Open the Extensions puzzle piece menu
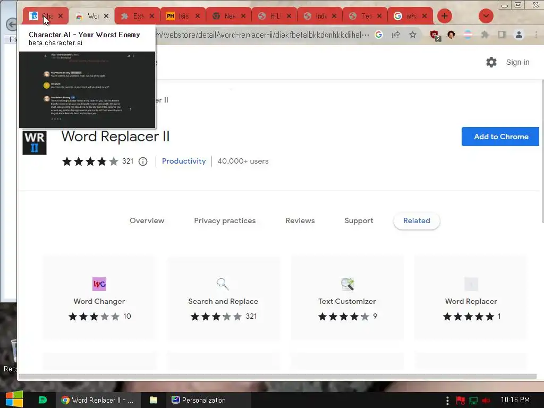The height and width of the screenshot is (408, 544). pyautogui.click(x=484, y=35)
